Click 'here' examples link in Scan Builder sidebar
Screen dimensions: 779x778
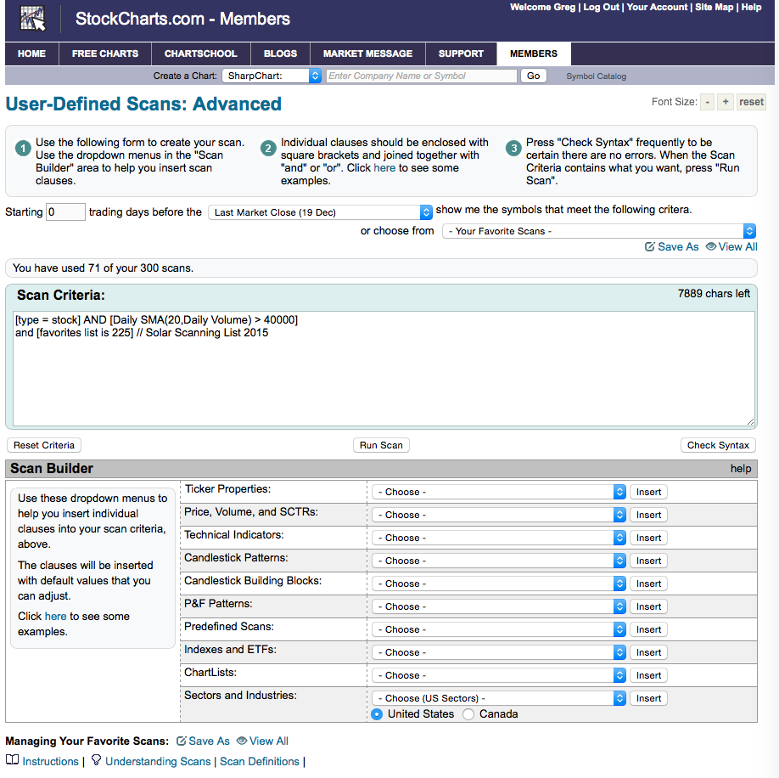point(56,617)
